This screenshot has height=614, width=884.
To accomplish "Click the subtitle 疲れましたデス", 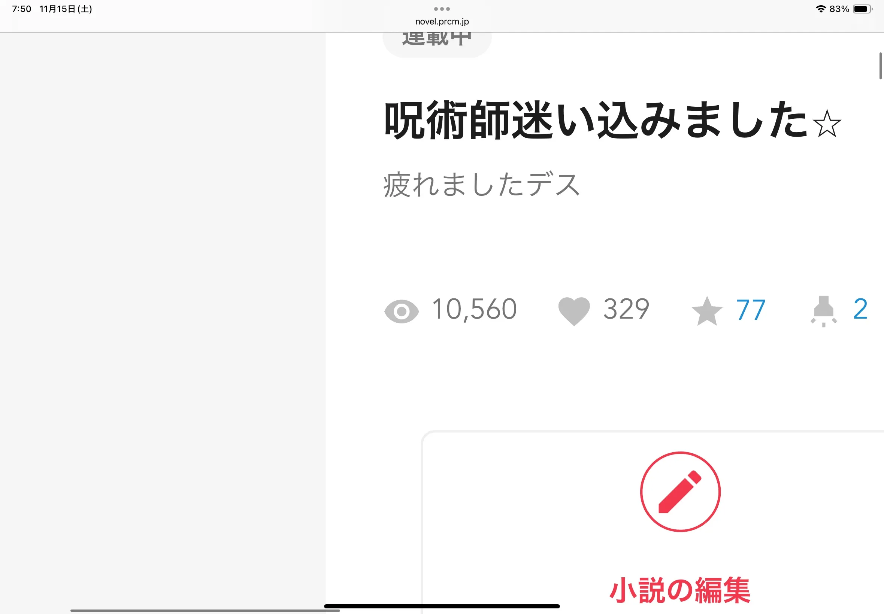I will 481,185.
